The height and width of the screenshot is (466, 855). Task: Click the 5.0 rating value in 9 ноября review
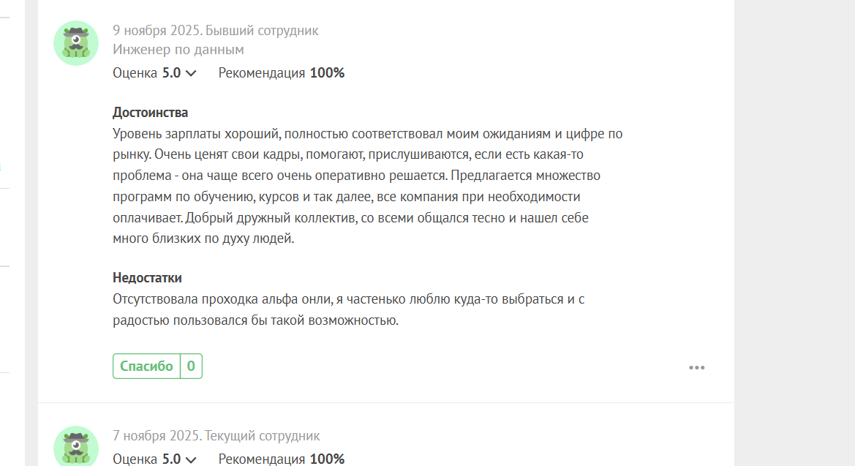tap(171, 73)
